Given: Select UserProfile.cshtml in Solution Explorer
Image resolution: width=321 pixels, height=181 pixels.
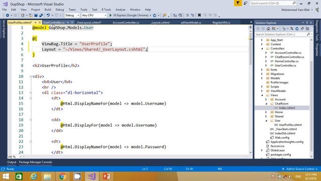Looking at the screenshot, I should (x=290, y=125).
